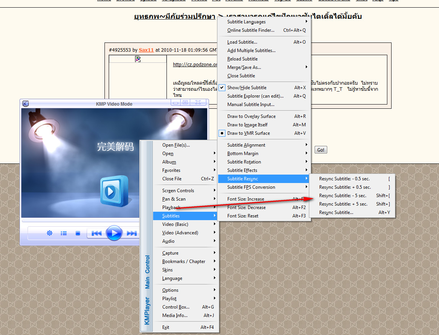Screen dimensions: 439x335
Task: Choose Exit from KMPlayer menu
Action: pos(185,327)
